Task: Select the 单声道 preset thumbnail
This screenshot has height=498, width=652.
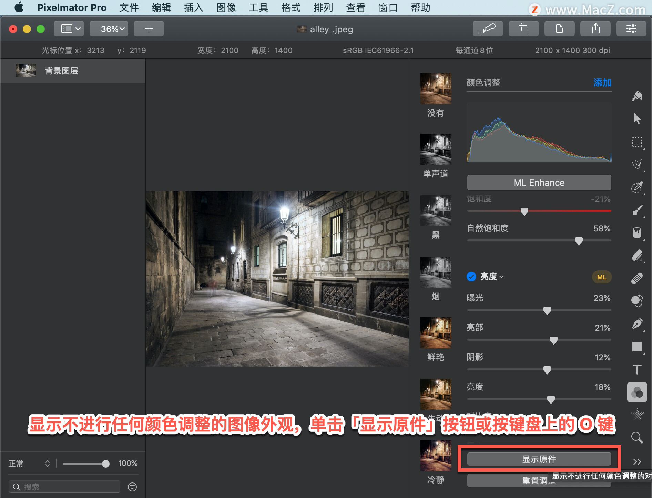Action: tap(436, 149)
